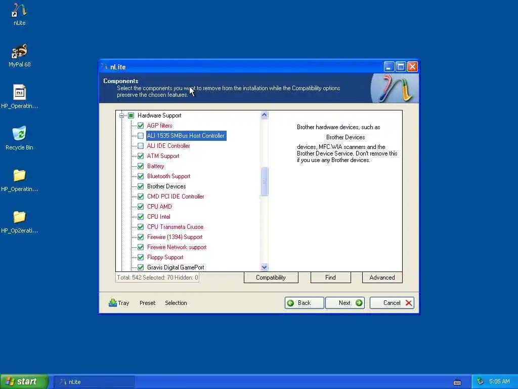This screenshot has width=518, height=389.
Task: Go Back to the previous page
Action: click(x=304, y=303)
